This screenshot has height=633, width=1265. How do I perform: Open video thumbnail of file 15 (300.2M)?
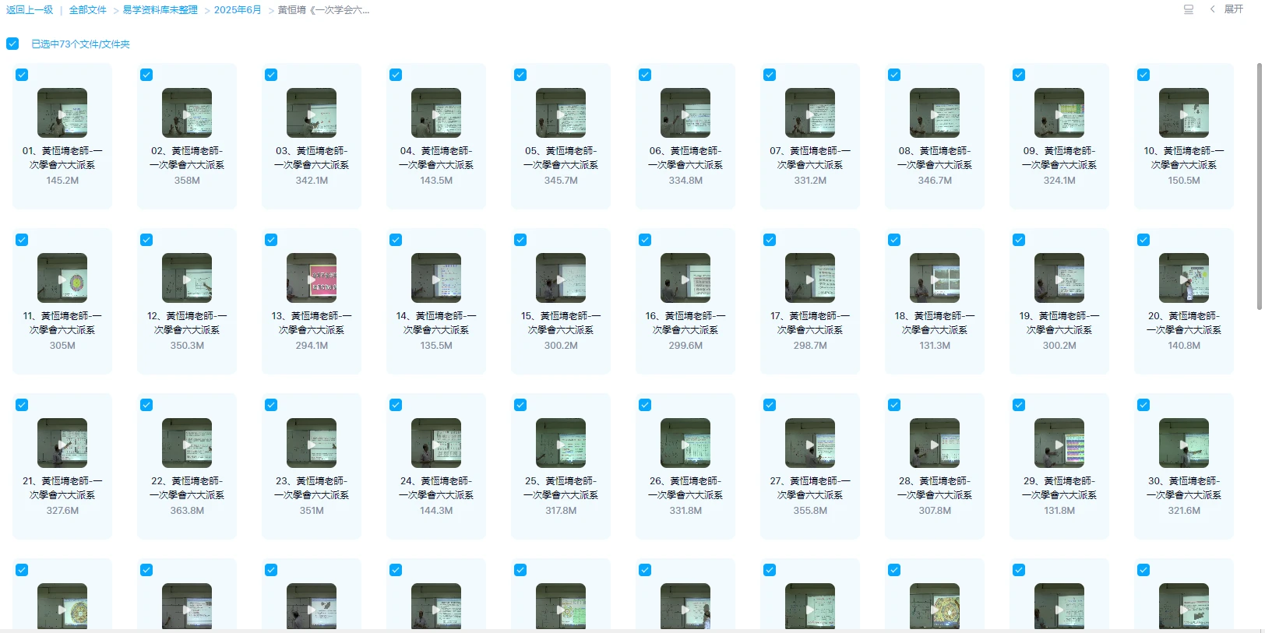pos(561,278)
